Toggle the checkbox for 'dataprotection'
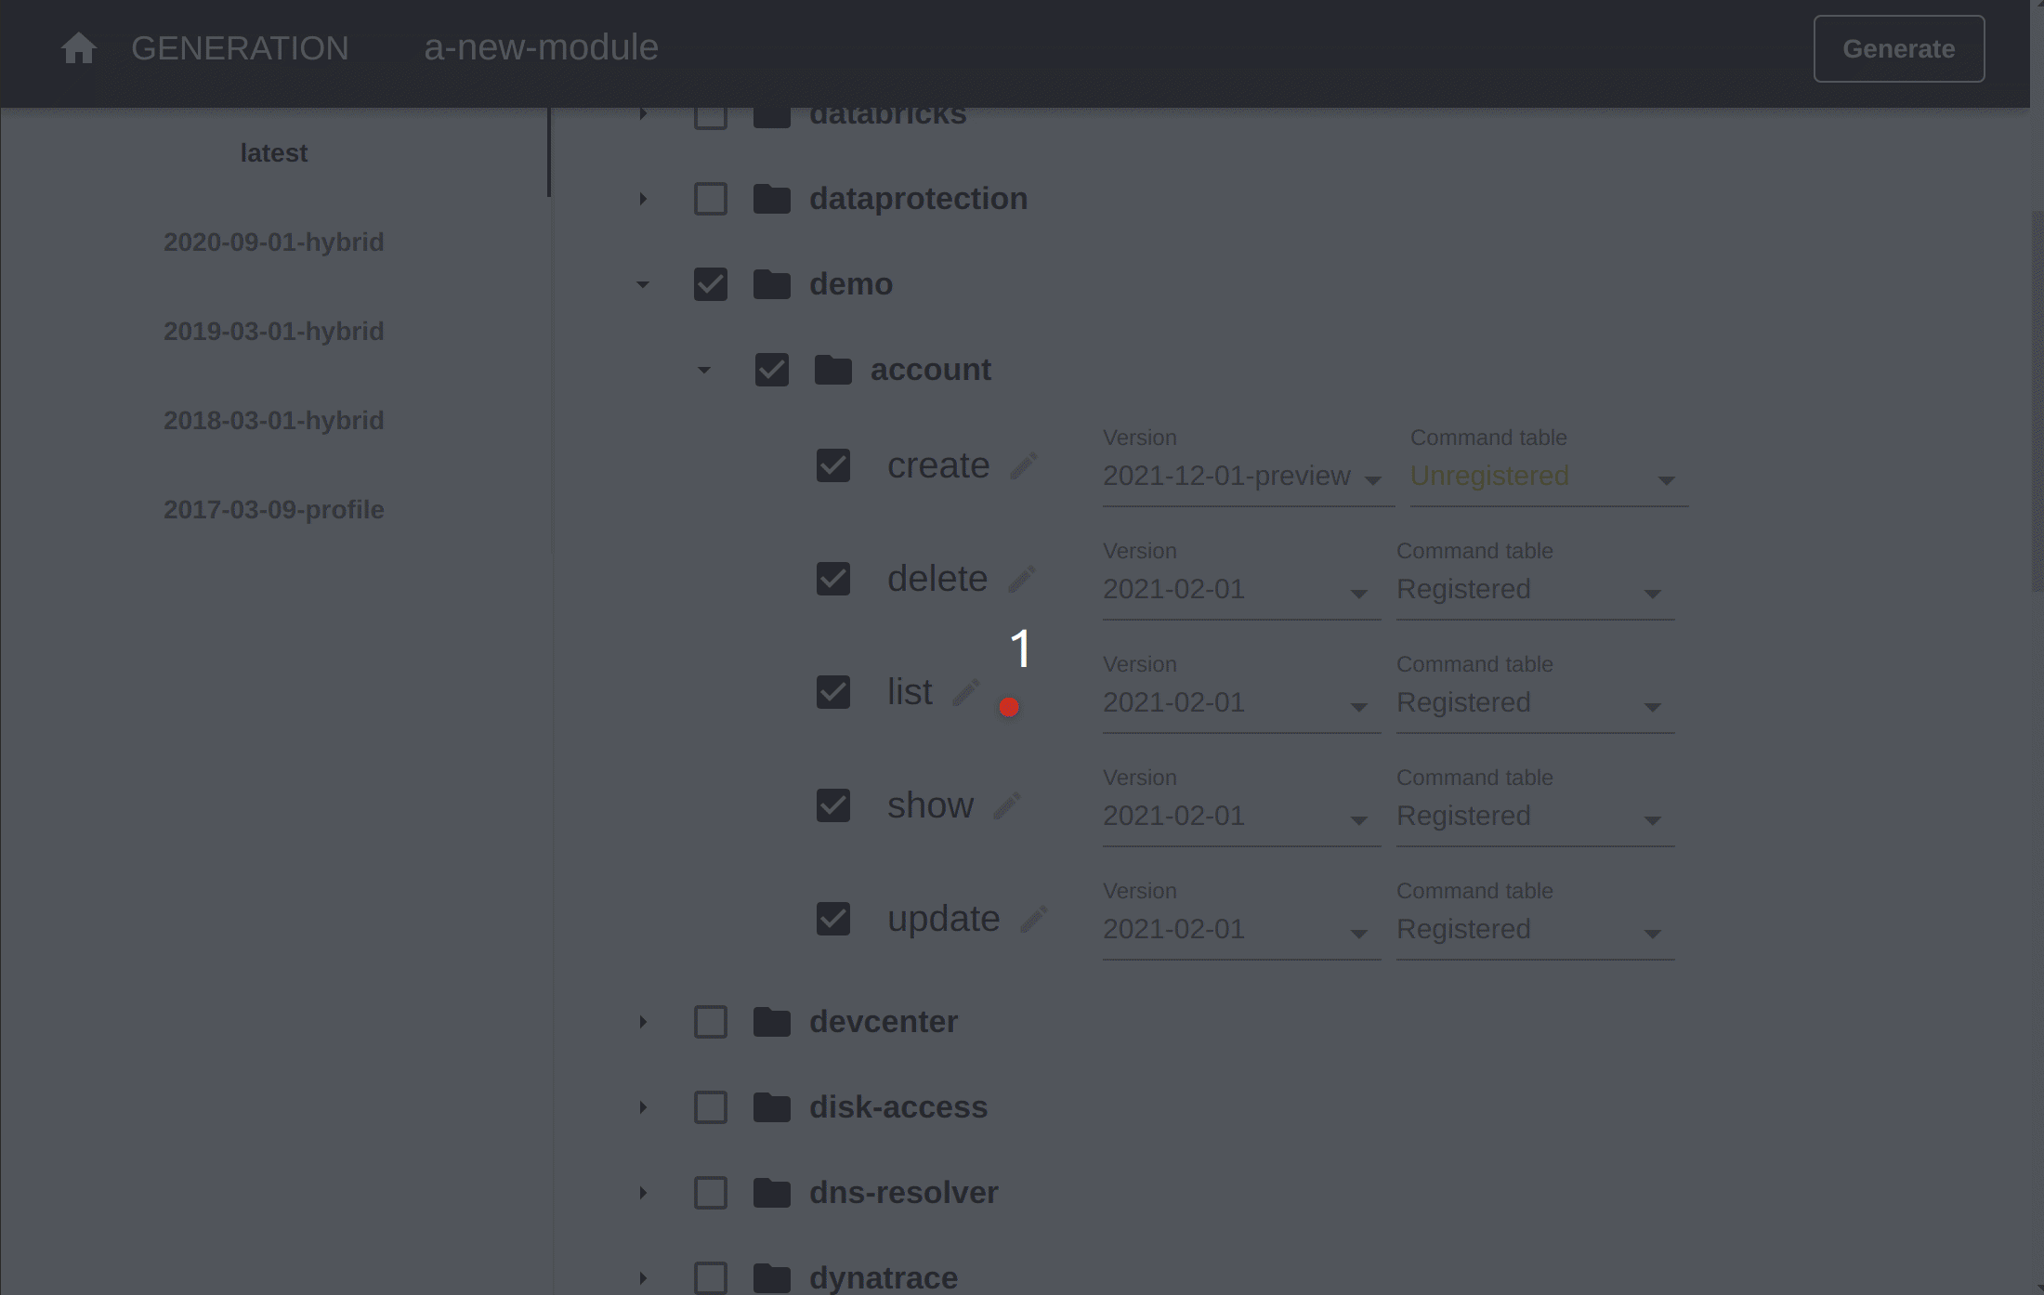The height and width of the screenshot is (1295, 2044). click(x=711, y=198)
